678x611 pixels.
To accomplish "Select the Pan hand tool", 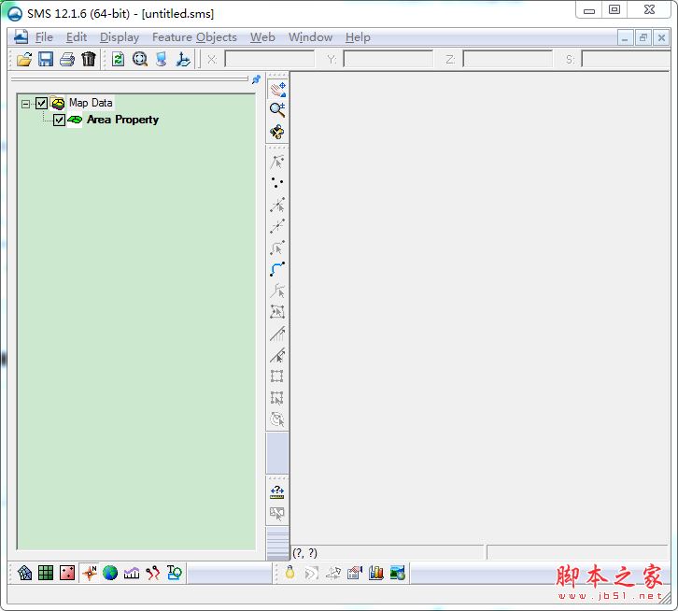I will (277, 89).
